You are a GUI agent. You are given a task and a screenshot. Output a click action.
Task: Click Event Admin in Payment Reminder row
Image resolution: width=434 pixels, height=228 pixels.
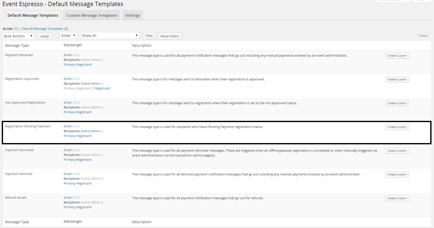91,155
